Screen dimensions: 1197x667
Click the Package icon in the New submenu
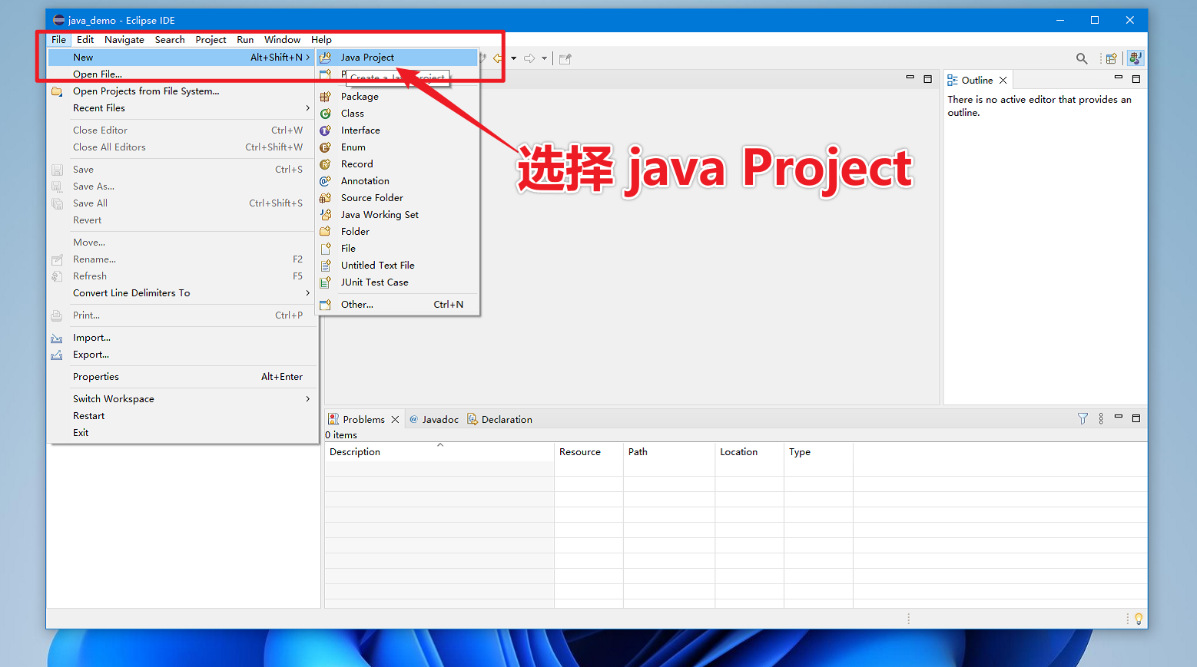click(x=326, y=97)
